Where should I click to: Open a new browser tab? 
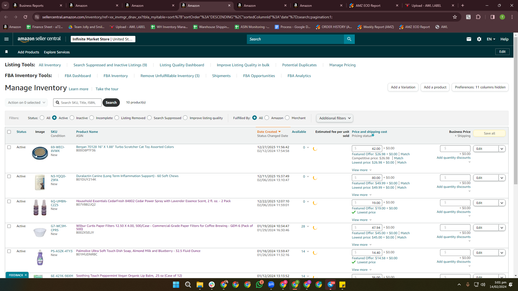463,5
